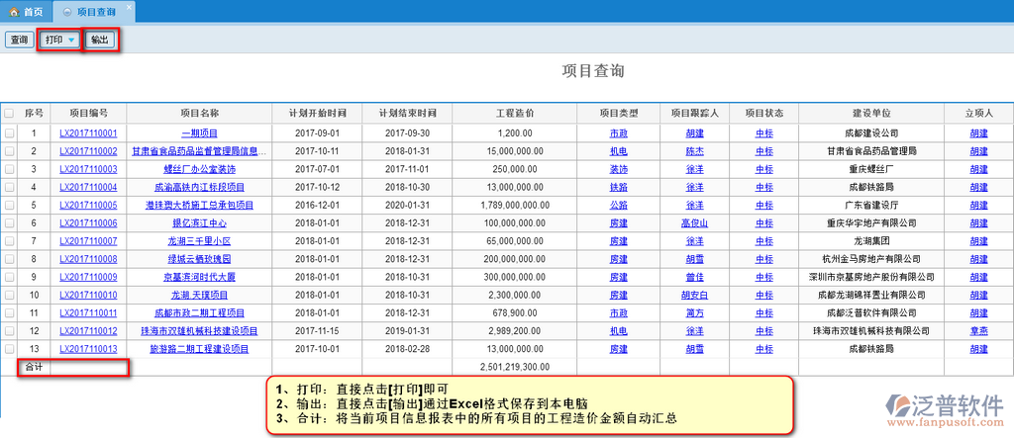The width and height of the screenshot is (1014, 438).
Task: Open the 龙湖.天璞项目 link
Action: pyautogui.click(x=199, y=296)
